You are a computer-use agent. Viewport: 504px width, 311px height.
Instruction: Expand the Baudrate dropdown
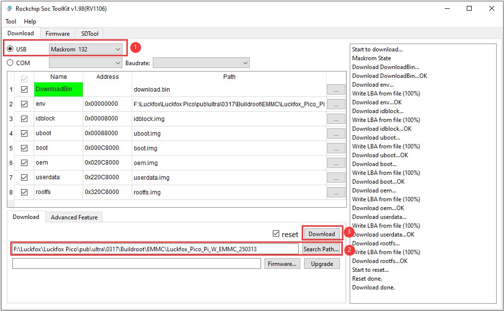coord(201,63)
